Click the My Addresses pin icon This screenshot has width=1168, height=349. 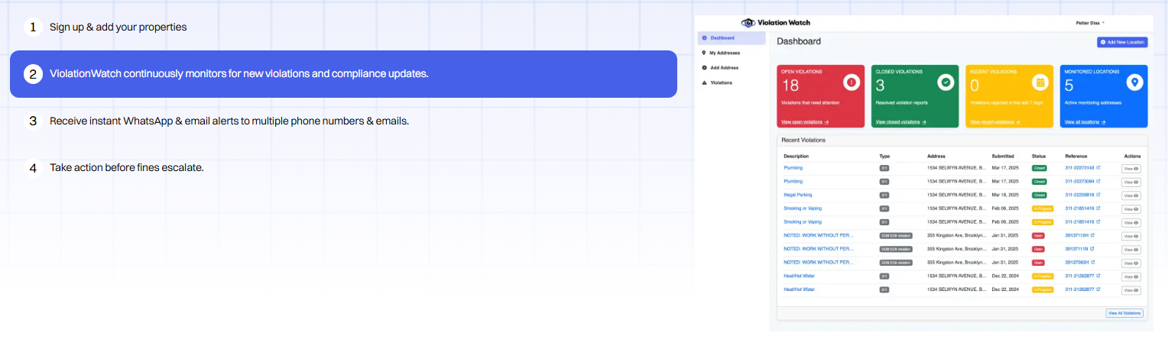click(704, 53)
